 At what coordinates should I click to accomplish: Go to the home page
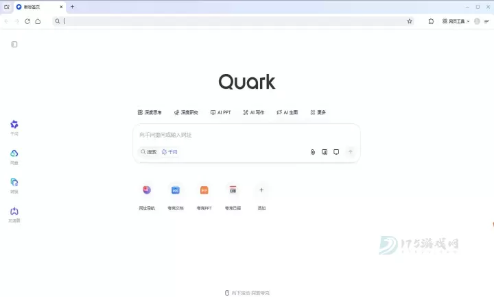(x=38, y=21)
